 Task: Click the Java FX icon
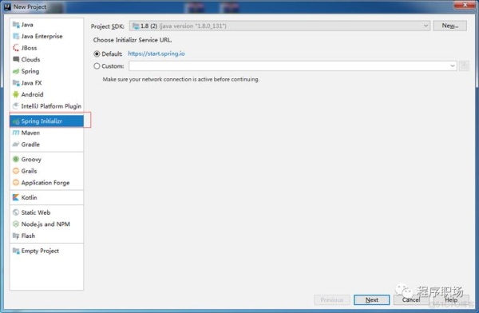pyautogui.click(x=16, y=83)
